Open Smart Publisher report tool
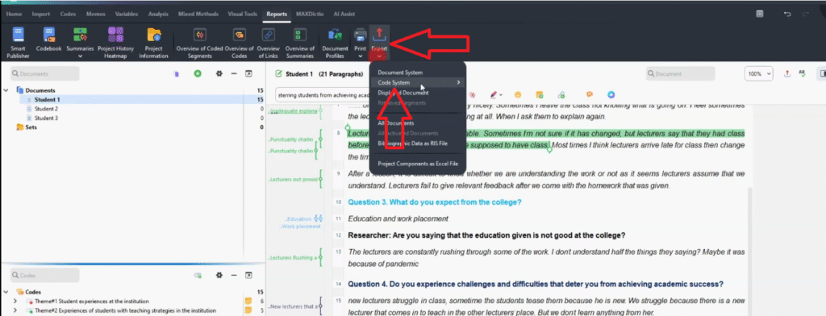826x316 pixels. pyautogui.click(x=18, y=42)
